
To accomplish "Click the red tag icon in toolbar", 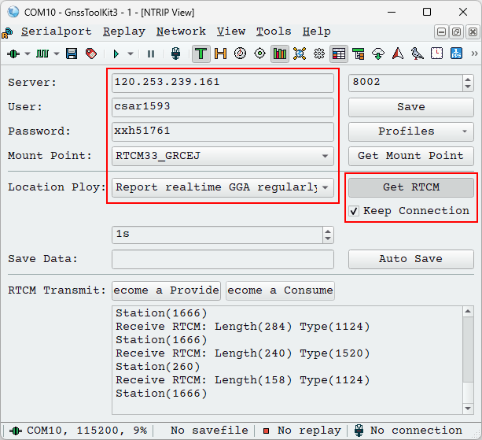I will pos(90,54).
